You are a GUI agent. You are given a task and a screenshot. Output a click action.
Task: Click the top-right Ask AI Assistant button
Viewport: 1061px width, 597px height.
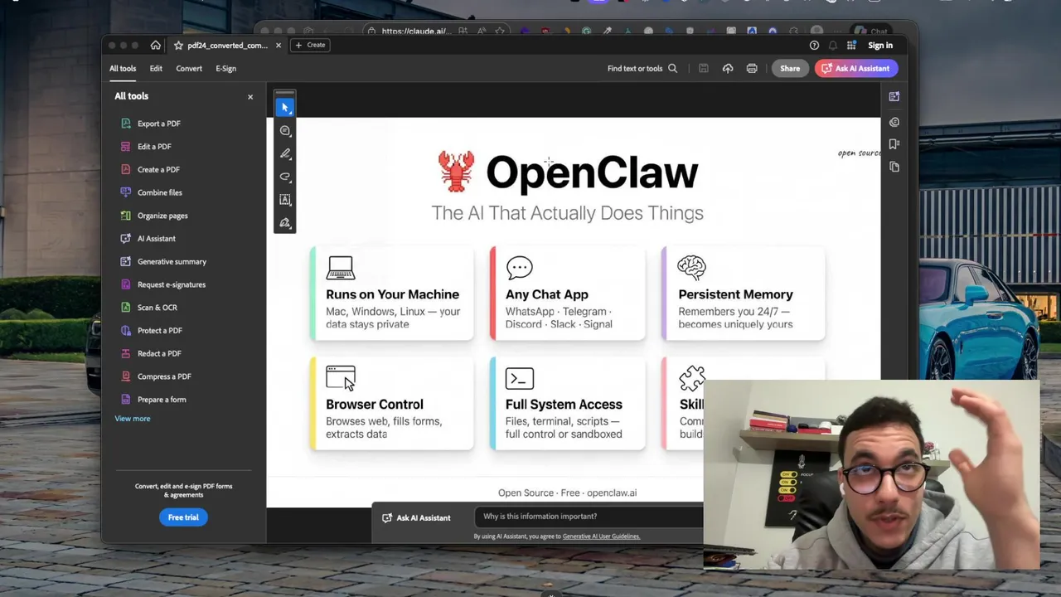pyautogui.click(x=855, y=69)
